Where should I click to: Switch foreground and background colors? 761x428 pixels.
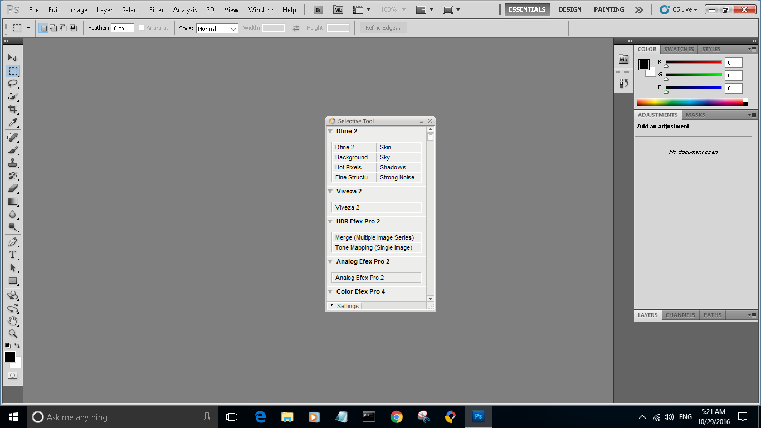pyautogui.click(x=18, y=346)
